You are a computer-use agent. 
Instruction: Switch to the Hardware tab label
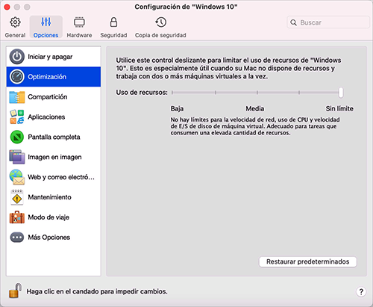79,35
